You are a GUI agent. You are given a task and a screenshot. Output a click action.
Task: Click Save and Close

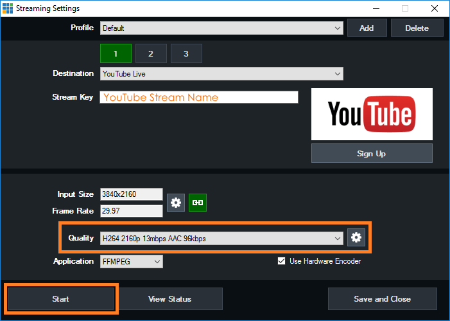(x=383, y=299)
